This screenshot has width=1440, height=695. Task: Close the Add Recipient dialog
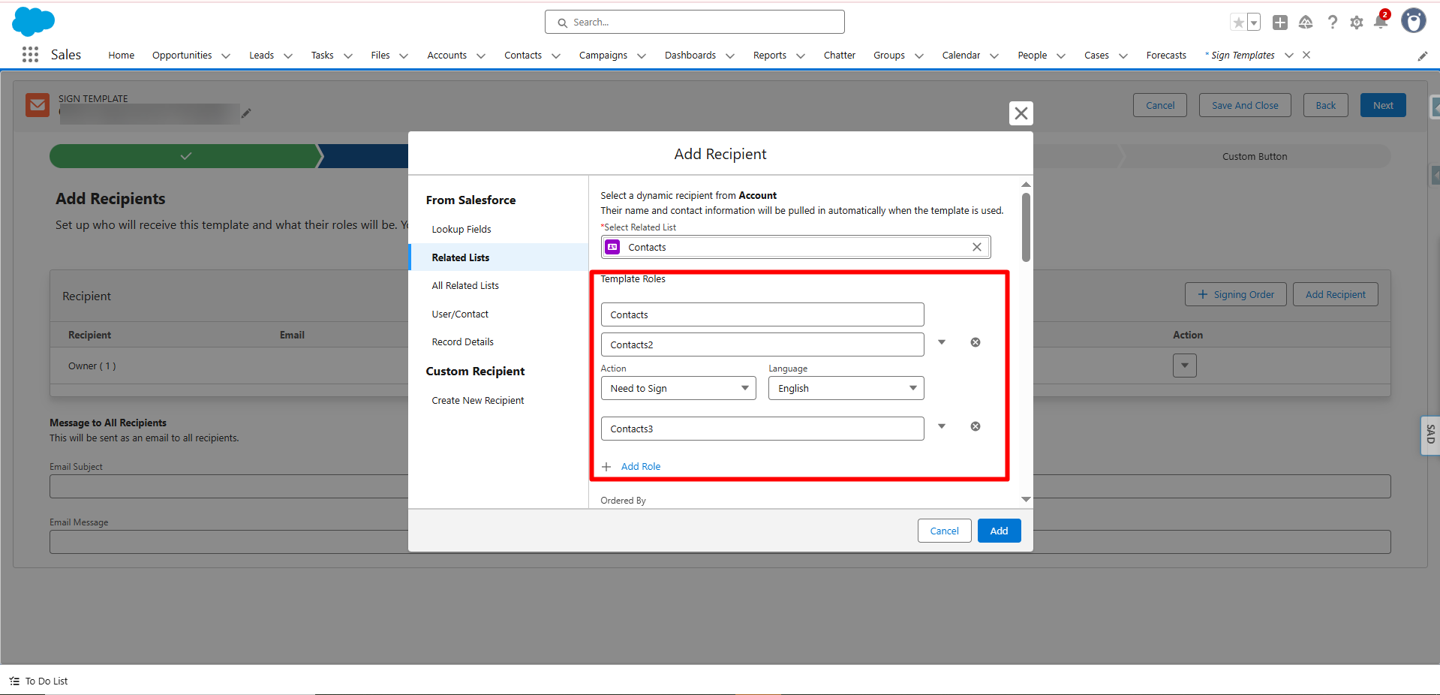(1021, 113)
